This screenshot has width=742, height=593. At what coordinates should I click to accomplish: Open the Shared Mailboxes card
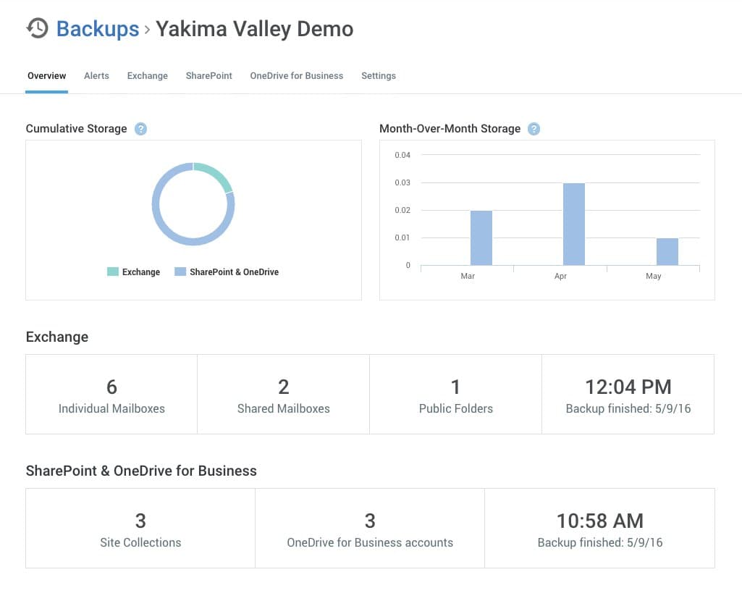284,394
